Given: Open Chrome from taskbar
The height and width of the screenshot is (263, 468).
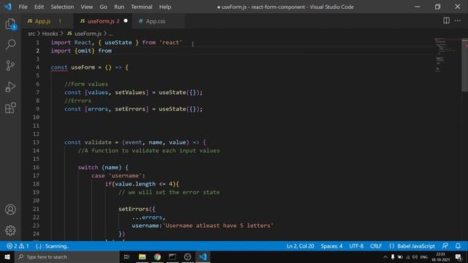Looking at the screenshot, I should [x=157, y=256].
